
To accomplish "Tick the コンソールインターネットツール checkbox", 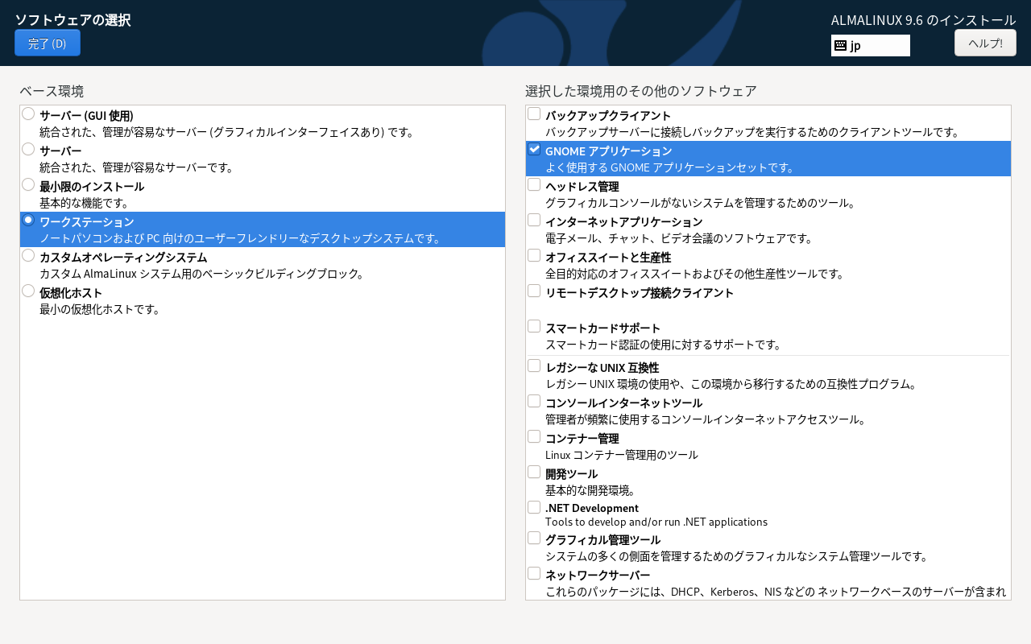I will coord(534,401).
